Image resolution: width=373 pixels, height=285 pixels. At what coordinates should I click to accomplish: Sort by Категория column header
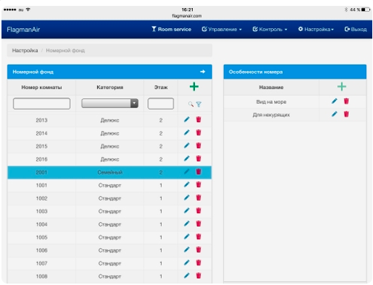click(110, 87)
